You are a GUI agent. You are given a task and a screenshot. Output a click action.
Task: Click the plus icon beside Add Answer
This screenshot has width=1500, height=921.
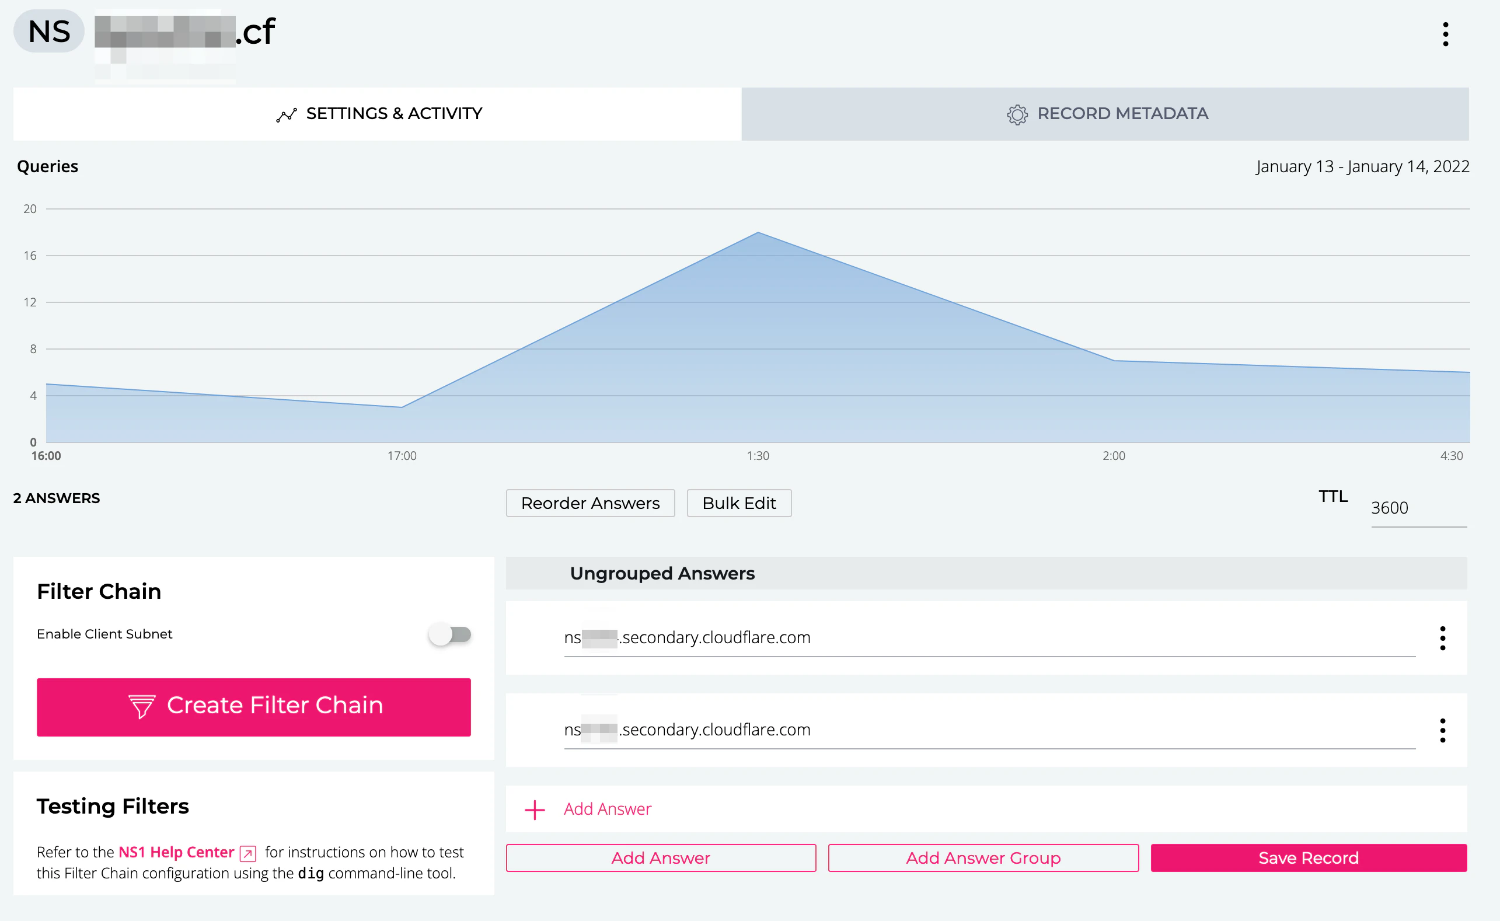[534, 810]
